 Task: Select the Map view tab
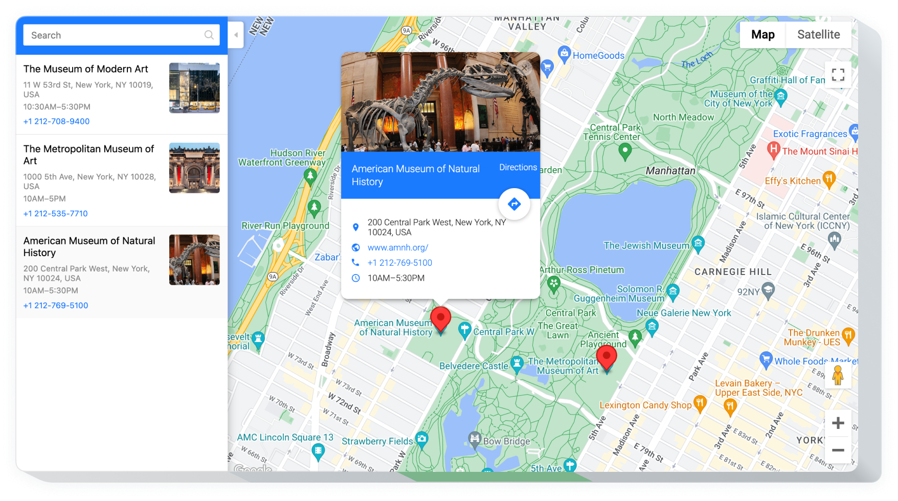[762, 35]
